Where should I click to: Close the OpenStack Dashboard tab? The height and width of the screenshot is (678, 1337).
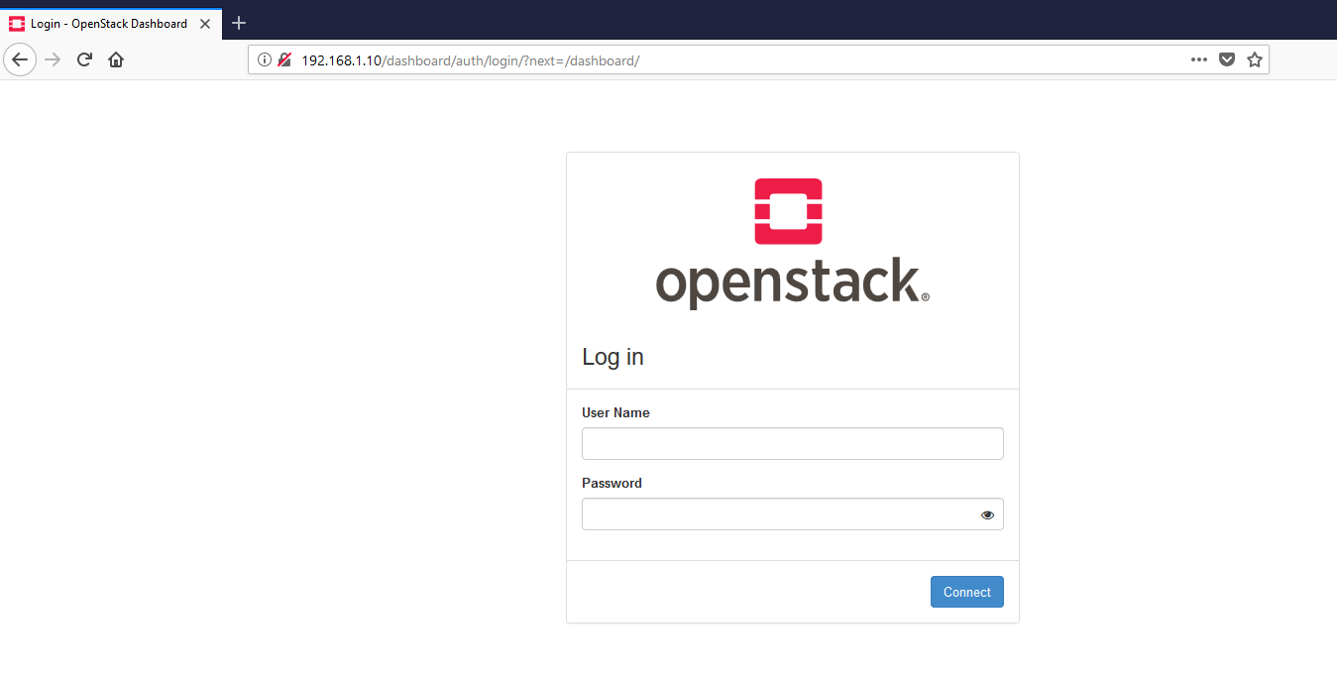tap(205, 23)
